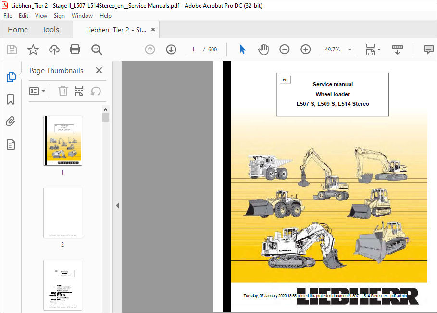This screenshot has width=437, height=313.
Task: Delete selected page with trash icon
Action: [x=63, y=91]
